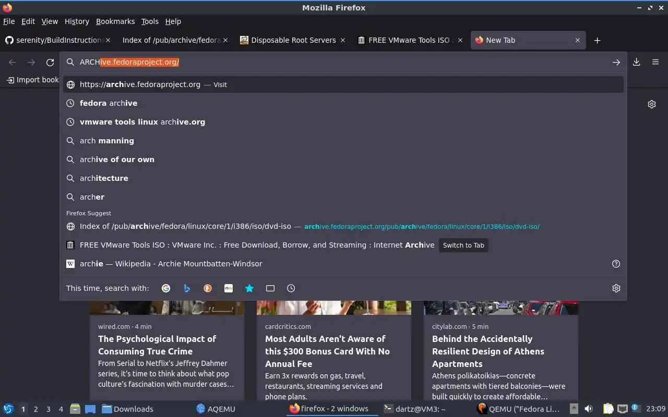Click the clipboard icon in the system tray

click(x=609, y=409)
